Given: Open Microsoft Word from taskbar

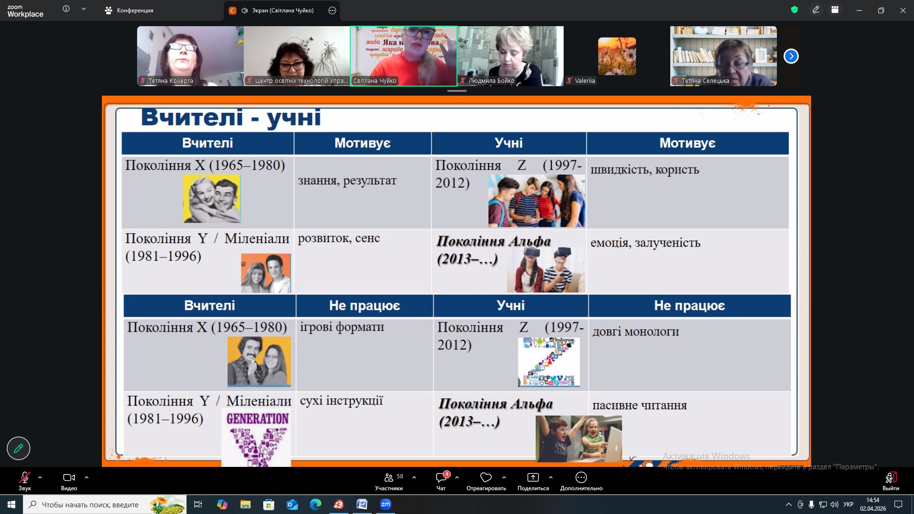Looking at the screenshot, I should click(x=362, y=504).
